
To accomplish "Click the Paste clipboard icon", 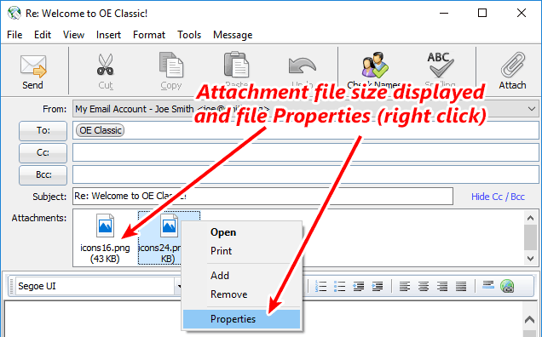I will [236, 65].
